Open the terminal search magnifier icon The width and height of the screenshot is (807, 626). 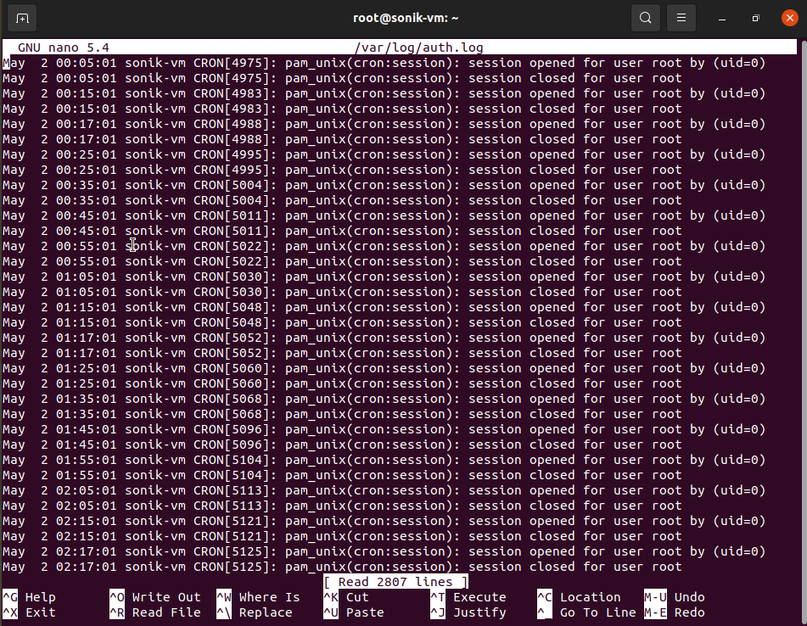(646, 18)
